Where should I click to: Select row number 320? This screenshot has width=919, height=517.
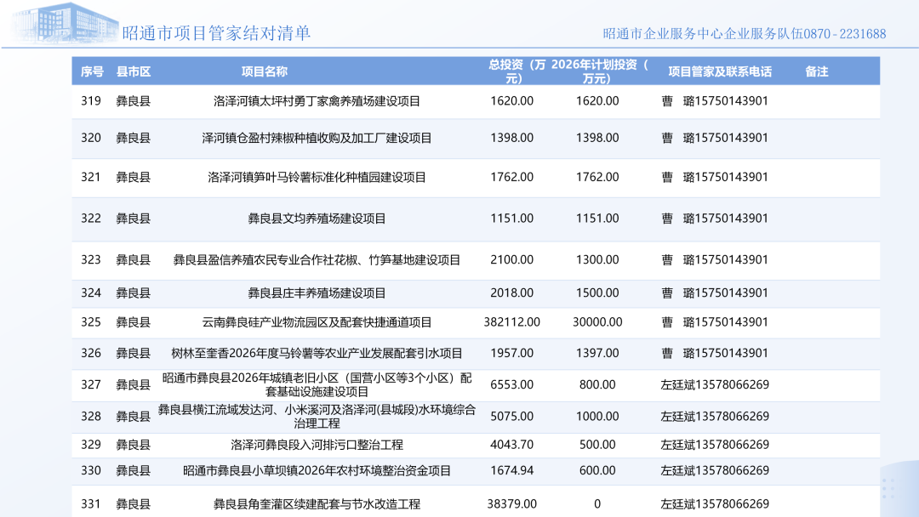point(91,138)
